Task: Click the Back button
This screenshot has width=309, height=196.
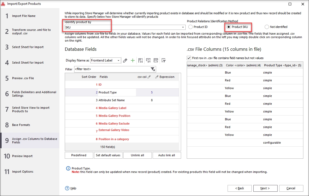Action: [240, 188]
